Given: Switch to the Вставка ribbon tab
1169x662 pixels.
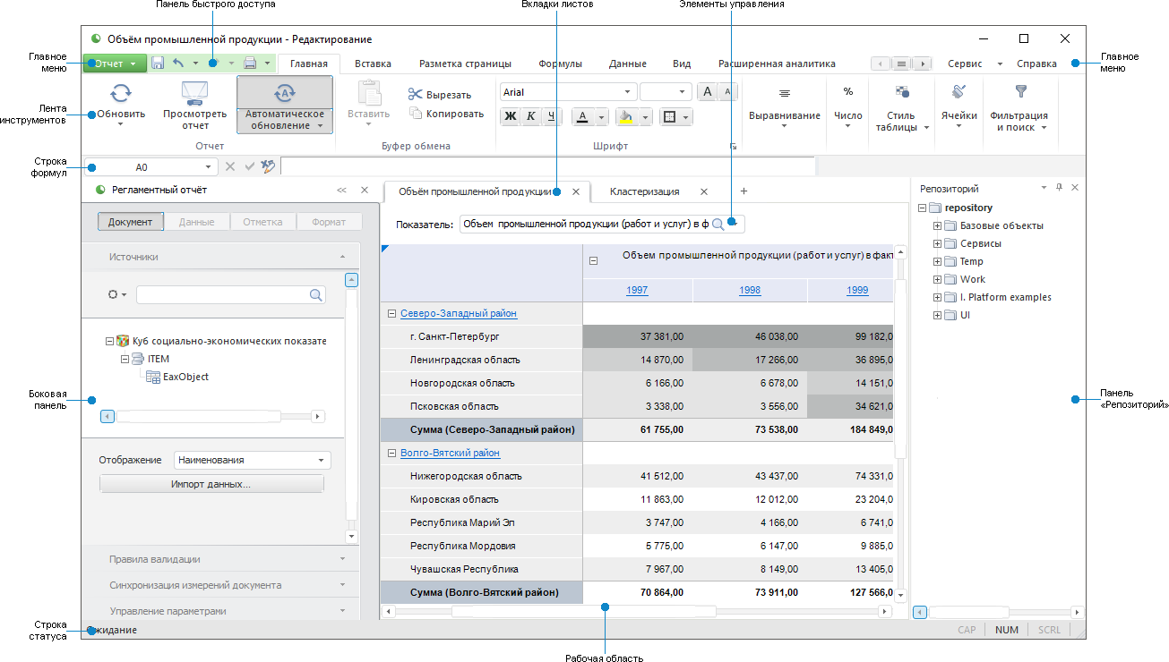Looking at the screenshot, I should (x=373, y=64).
